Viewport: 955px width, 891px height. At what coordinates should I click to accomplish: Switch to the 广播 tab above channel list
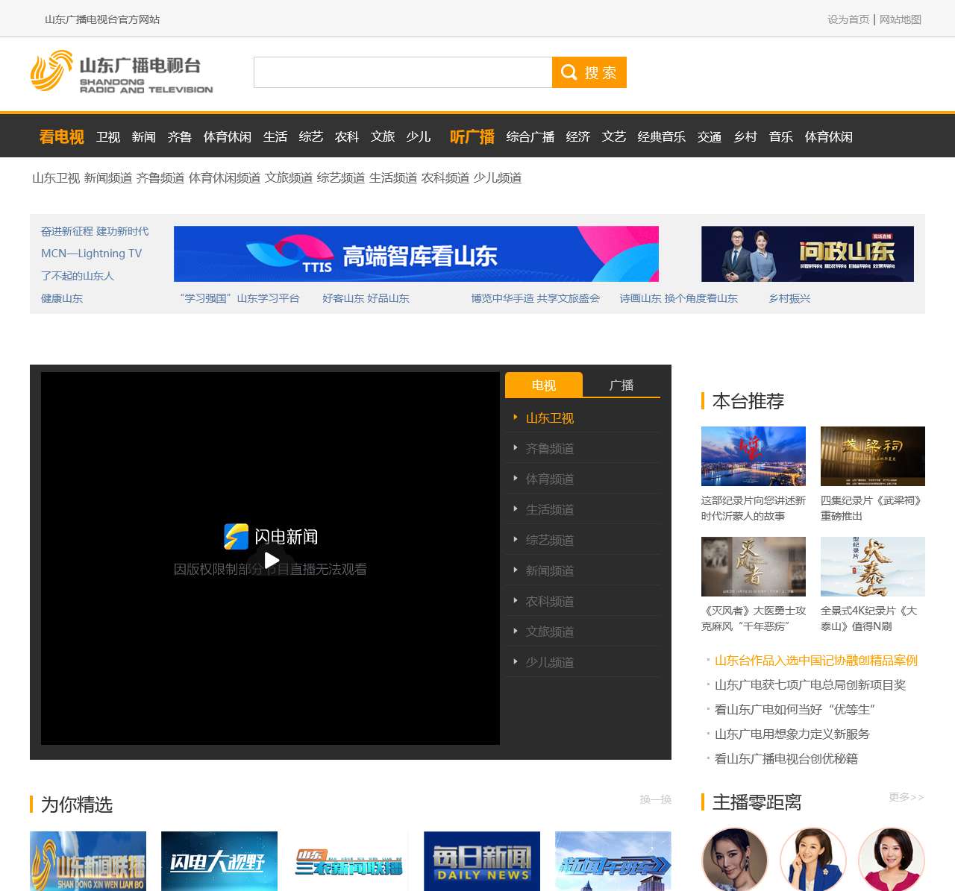pos(621,385)
